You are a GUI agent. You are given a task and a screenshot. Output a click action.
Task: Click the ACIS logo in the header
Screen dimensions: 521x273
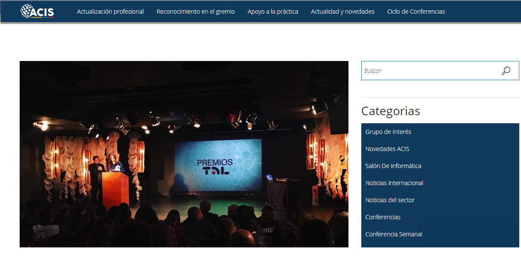(x=37, y=11)
